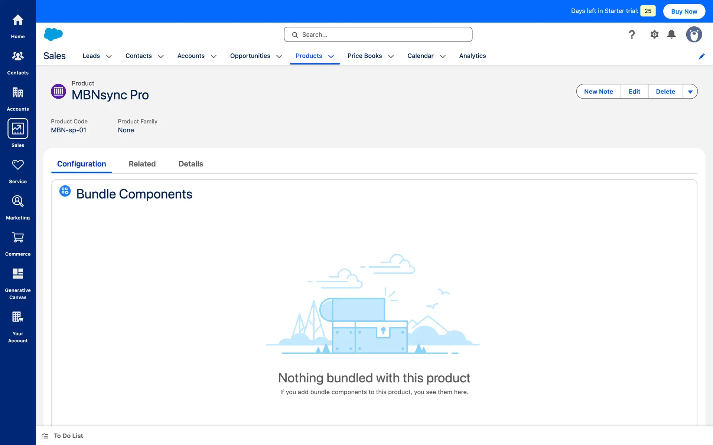Show more actions next to Delete
The width and height of the screenshot is (713, 445).
coord(690,92)
